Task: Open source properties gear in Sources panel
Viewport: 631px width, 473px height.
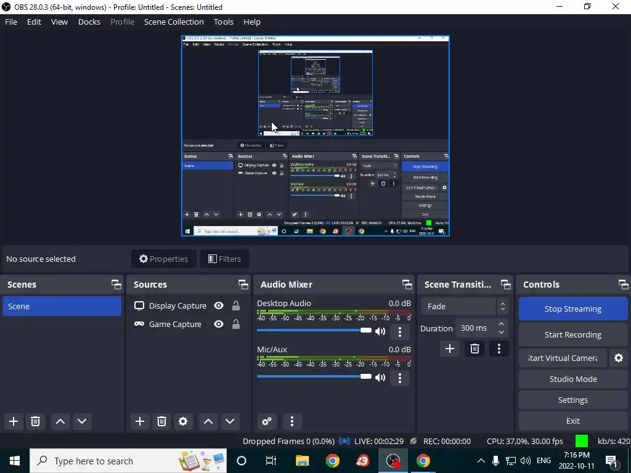Action: 183,421
